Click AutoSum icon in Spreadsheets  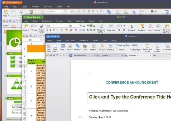coord(132,26)
